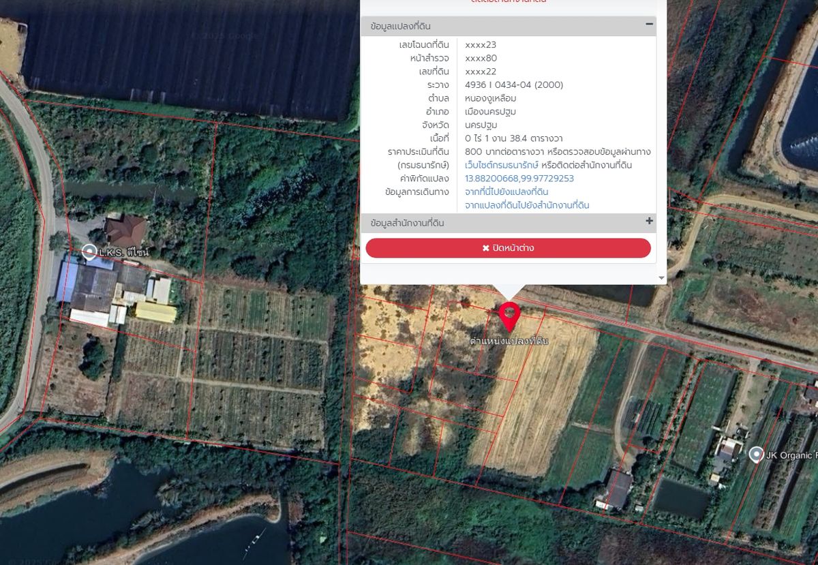
Task: Expand ข้อมูลสำนักงานที่ดิน with the plus icon
Action: pos(649,222)
